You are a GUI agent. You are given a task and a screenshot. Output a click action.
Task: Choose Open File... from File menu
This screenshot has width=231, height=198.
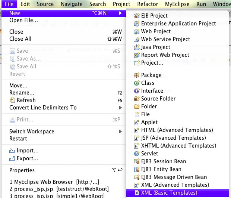(x=64, y=20)
